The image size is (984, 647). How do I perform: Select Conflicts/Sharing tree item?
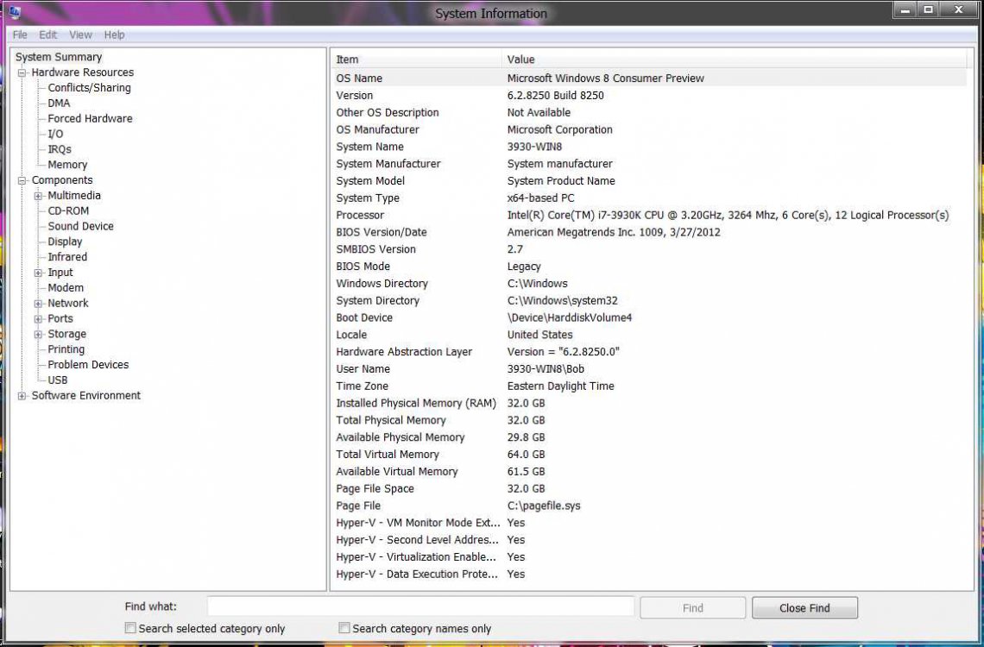click(89, 88)
